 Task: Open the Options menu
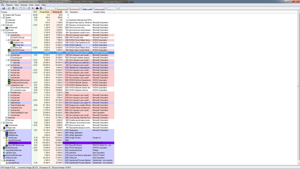click(9, 5)
